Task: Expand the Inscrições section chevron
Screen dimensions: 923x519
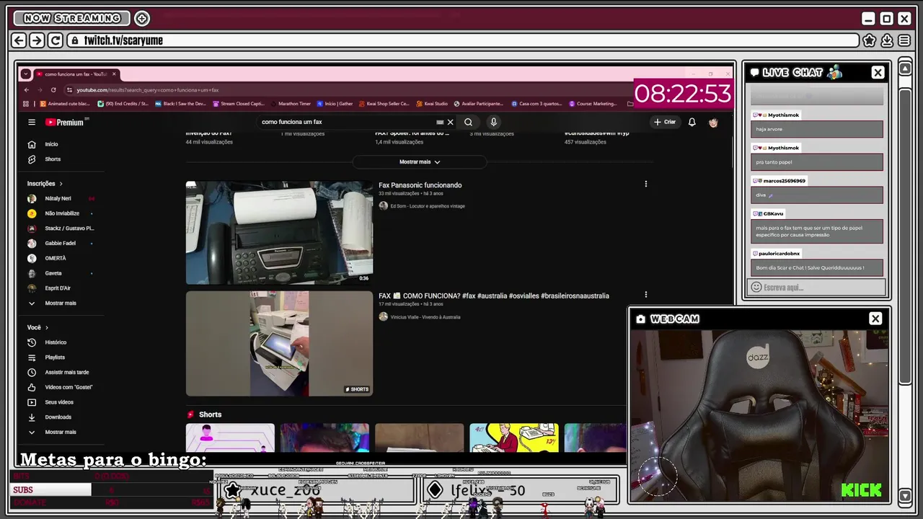Action: point(61,184)
